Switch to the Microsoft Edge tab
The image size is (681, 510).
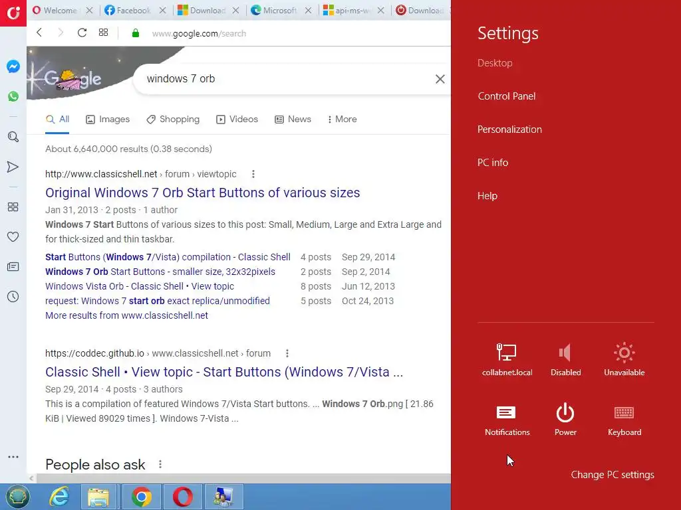[x=274, y=10]
